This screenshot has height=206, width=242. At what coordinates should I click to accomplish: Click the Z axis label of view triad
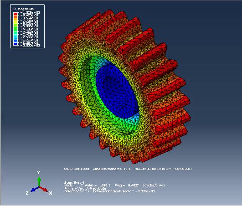click(x=27, y=193)
